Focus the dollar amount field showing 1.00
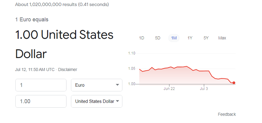 coord(41,101)
